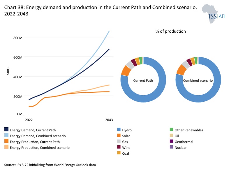Click the orange Solar segment in Combined scenario donut

[x=181, y=70]
